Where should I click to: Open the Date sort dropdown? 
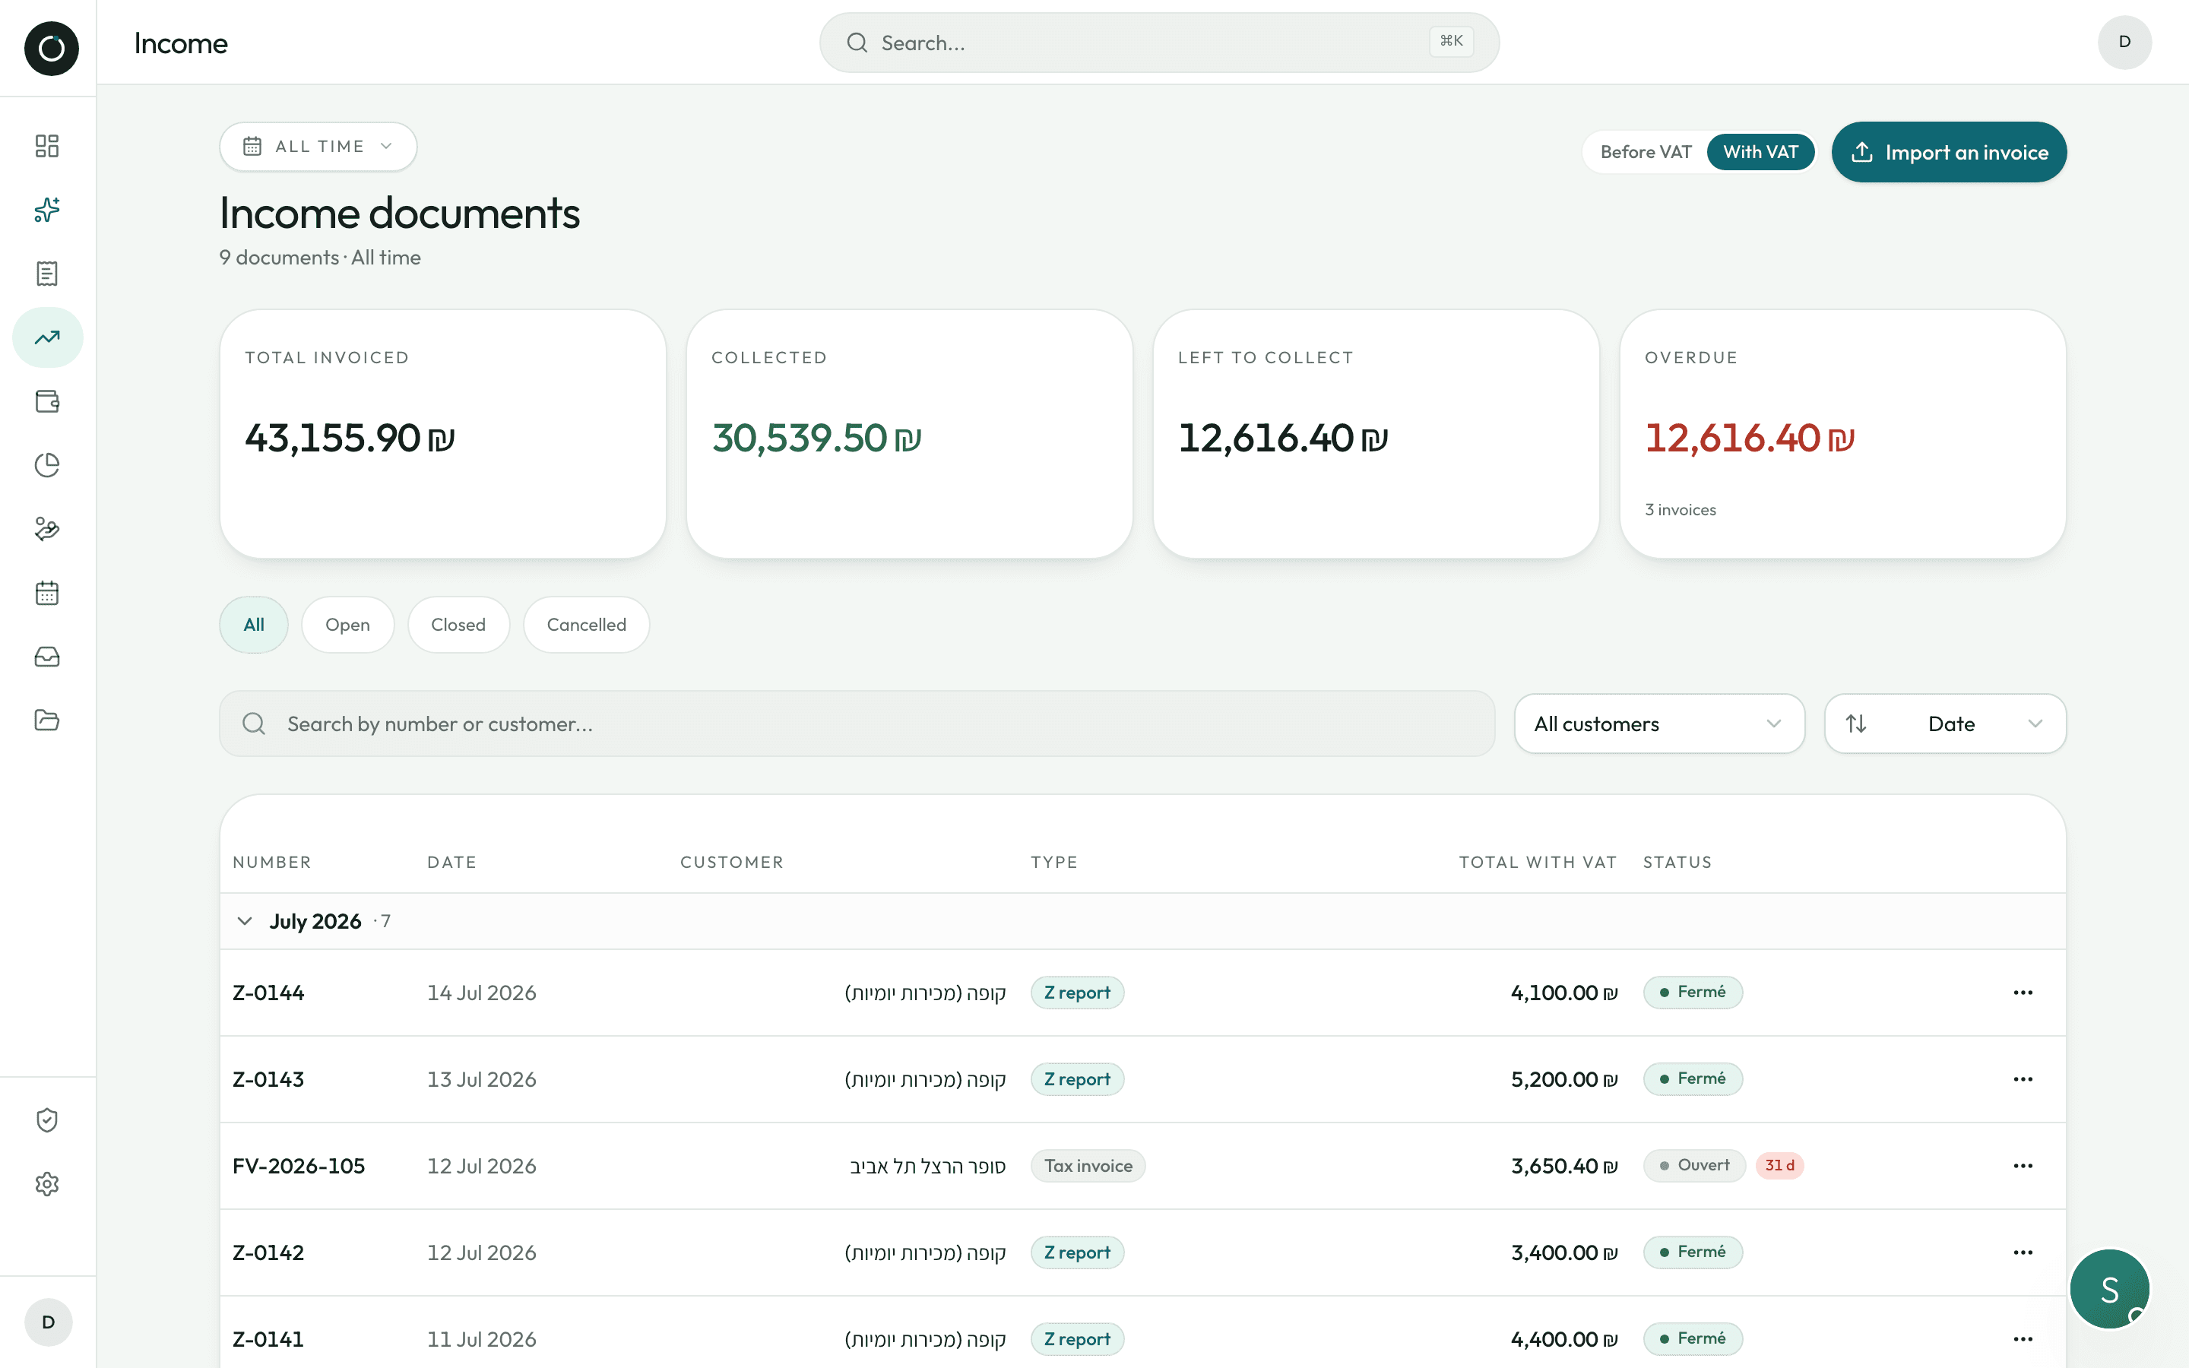(x=1945, y=724)
